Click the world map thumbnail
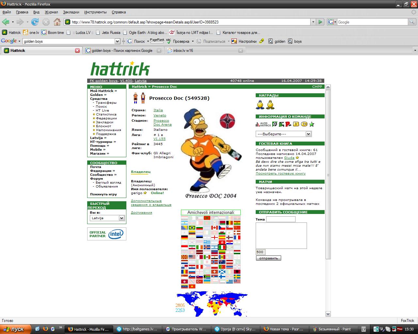 [x=212, y=304]
